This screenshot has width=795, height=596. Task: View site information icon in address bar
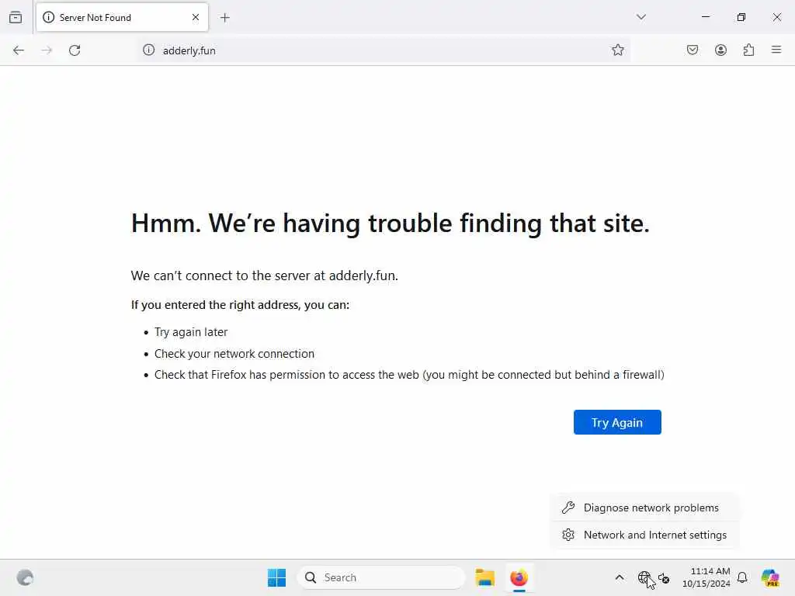(148, 50)
